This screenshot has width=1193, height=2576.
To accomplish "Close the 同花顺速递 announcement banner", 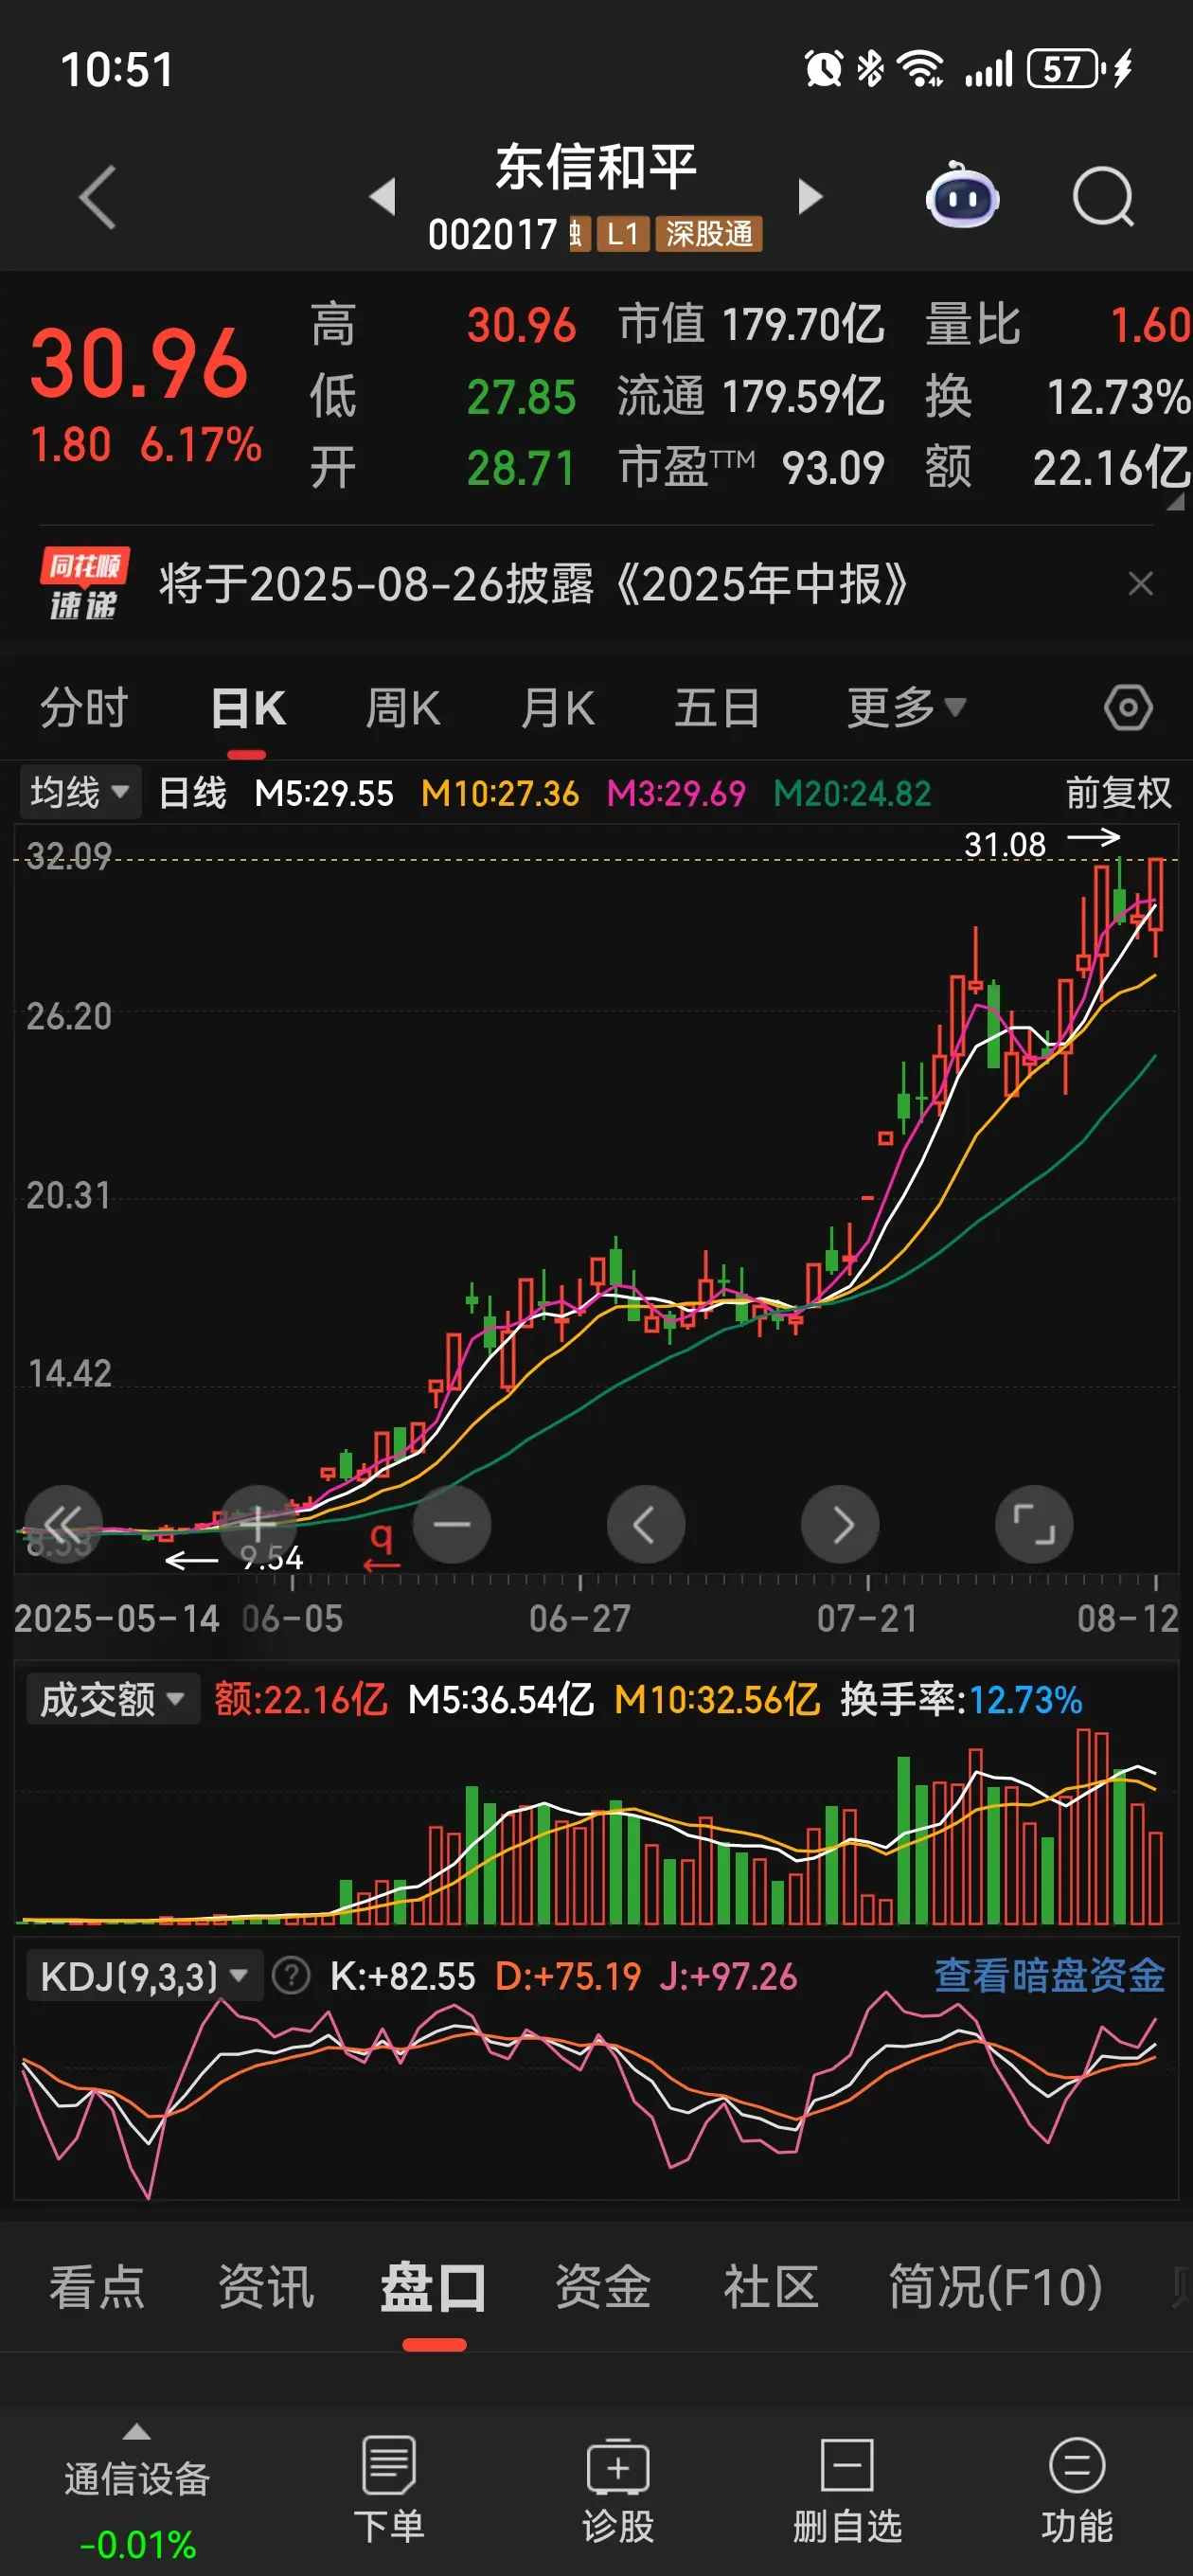I will coord(1141,584).
